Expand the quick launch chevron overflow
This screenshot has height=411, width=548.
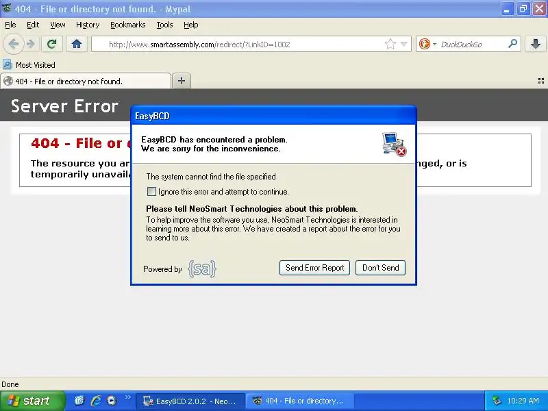[128, 397]
